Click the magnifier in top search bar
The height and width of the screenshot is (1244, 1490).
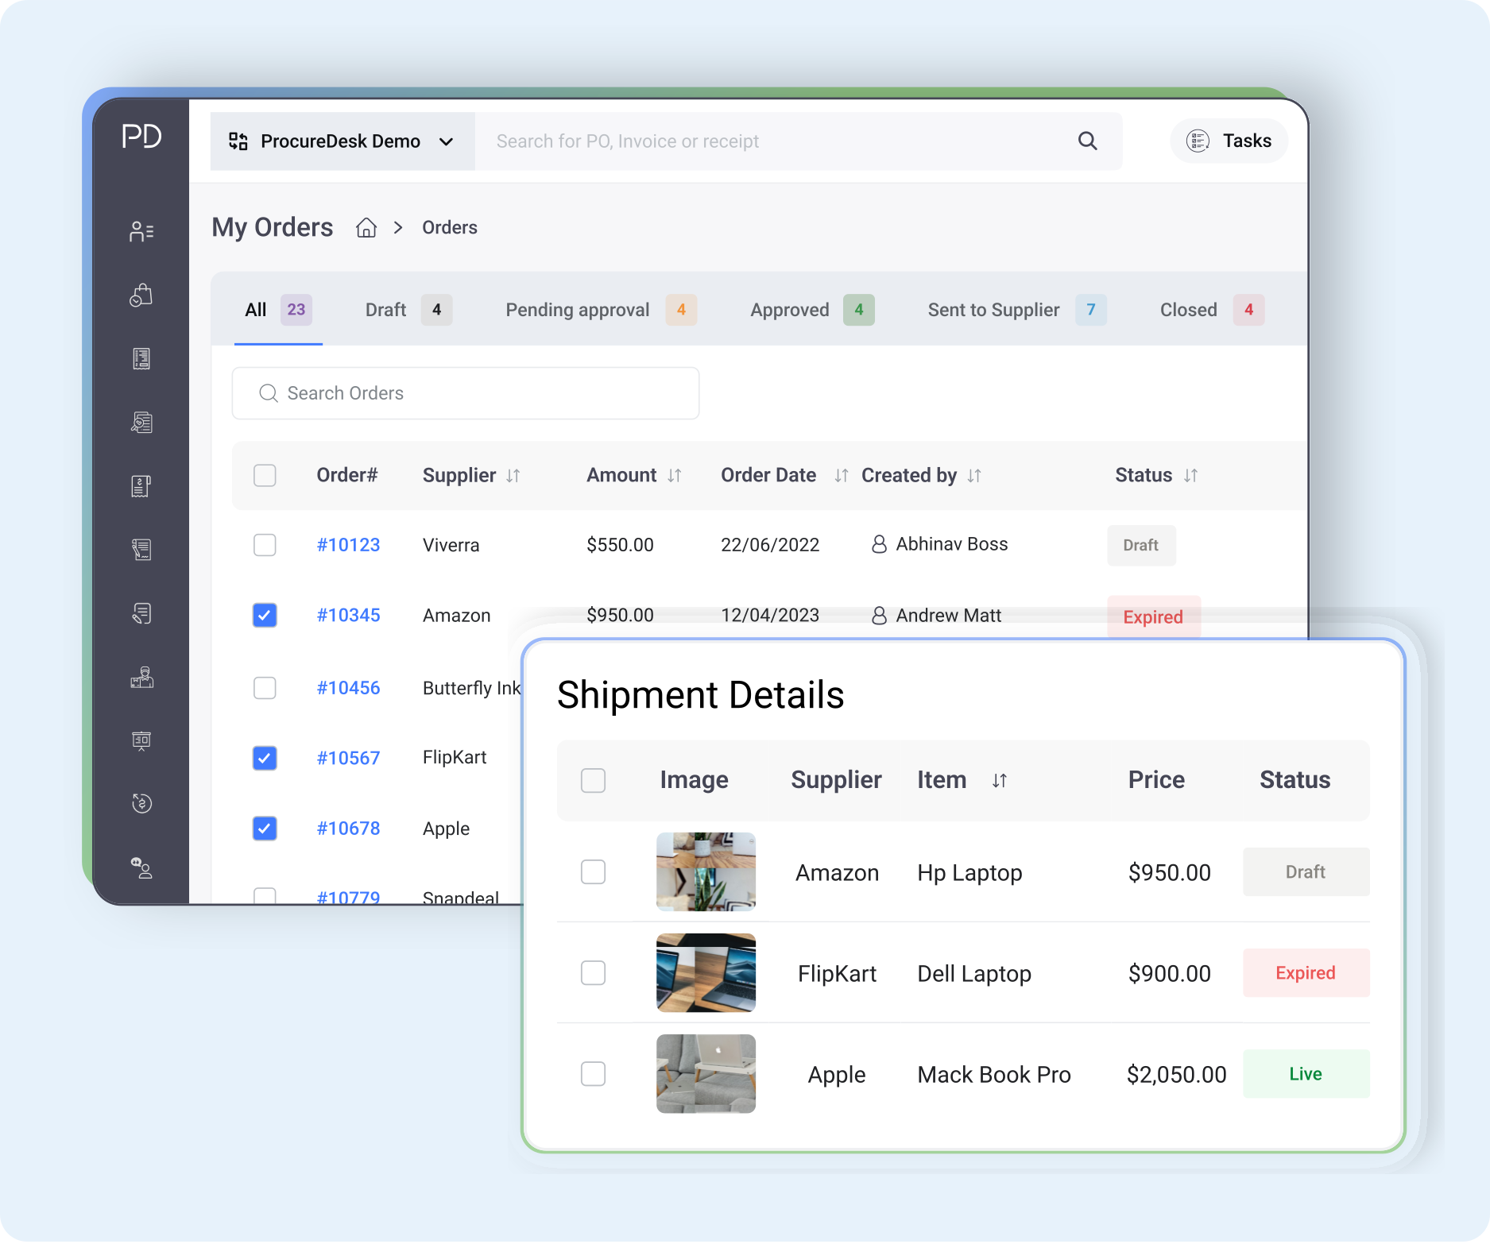[1087, 141]
